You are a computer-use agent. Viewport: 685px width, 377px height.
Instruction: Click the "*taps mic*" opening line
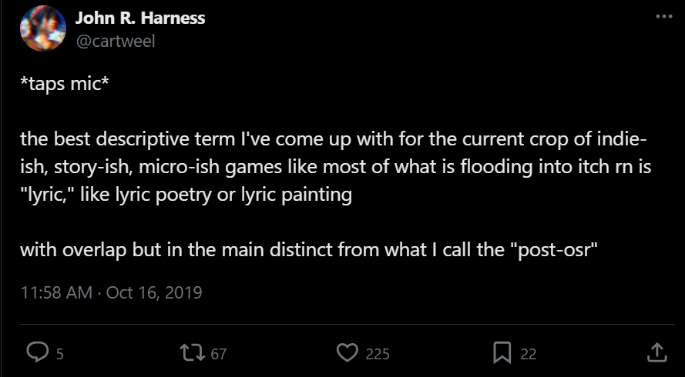click(x=65, y=84)
